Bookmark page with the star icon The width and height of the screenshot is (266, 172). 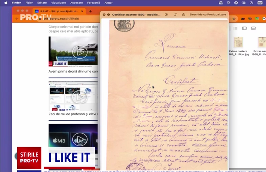coord(234,19)
